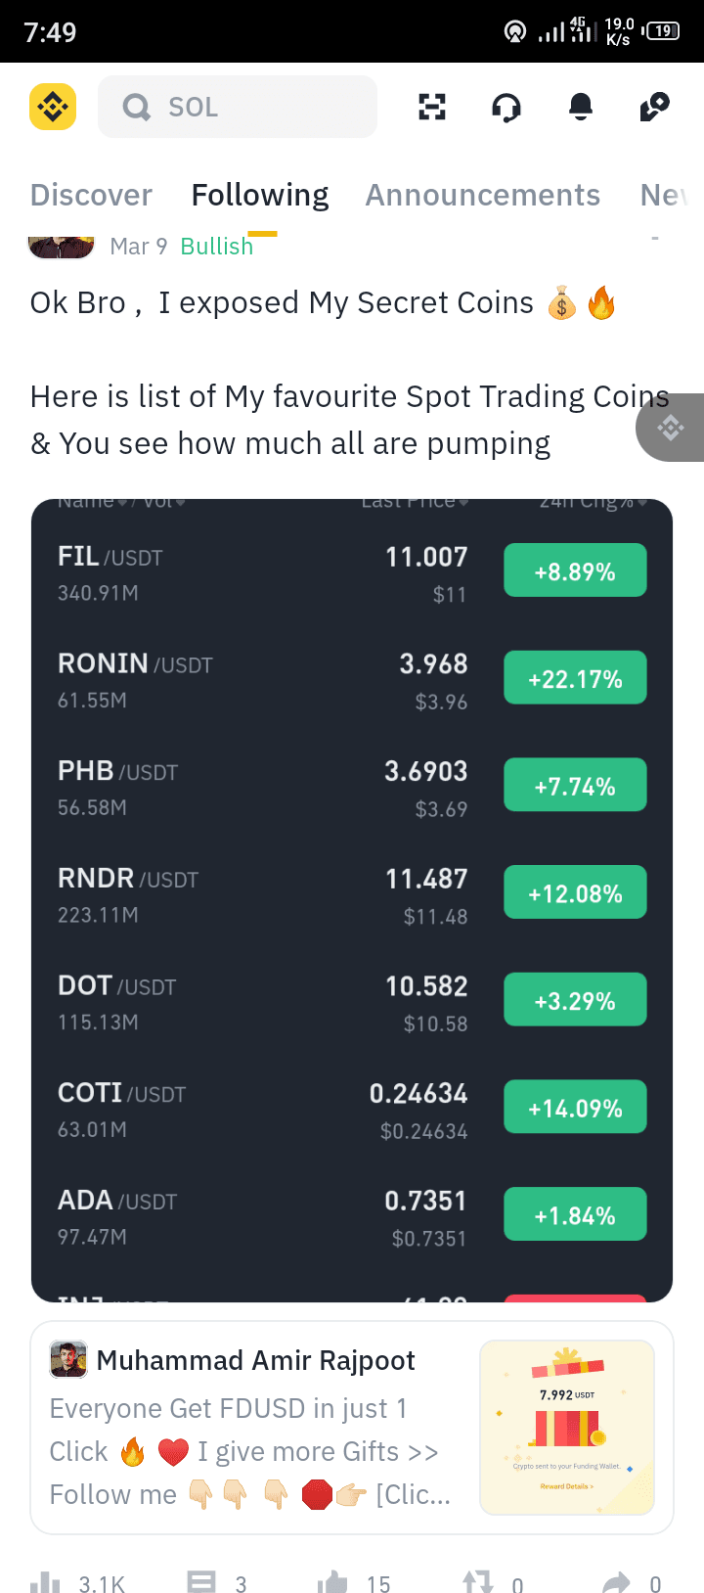Tap the repost arrows icon
This screenshot has width=704, height=1593.
pos(478,1582)
